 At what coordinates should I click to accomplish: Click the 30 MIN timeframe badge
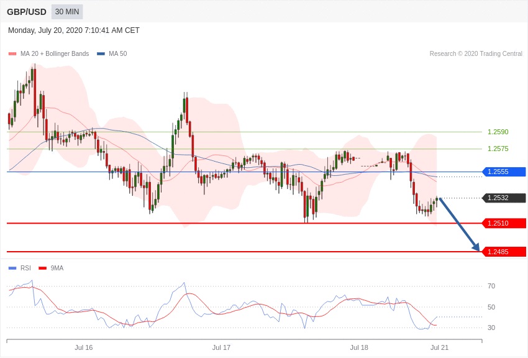tap(67, 12)
